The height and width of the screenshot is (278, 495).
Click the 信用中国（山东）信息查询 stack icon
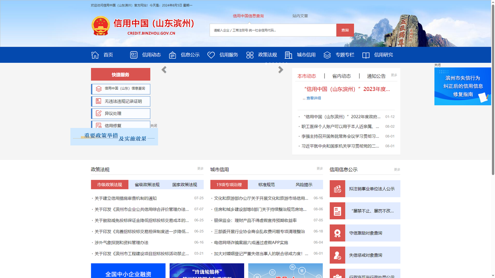[99, 89]
